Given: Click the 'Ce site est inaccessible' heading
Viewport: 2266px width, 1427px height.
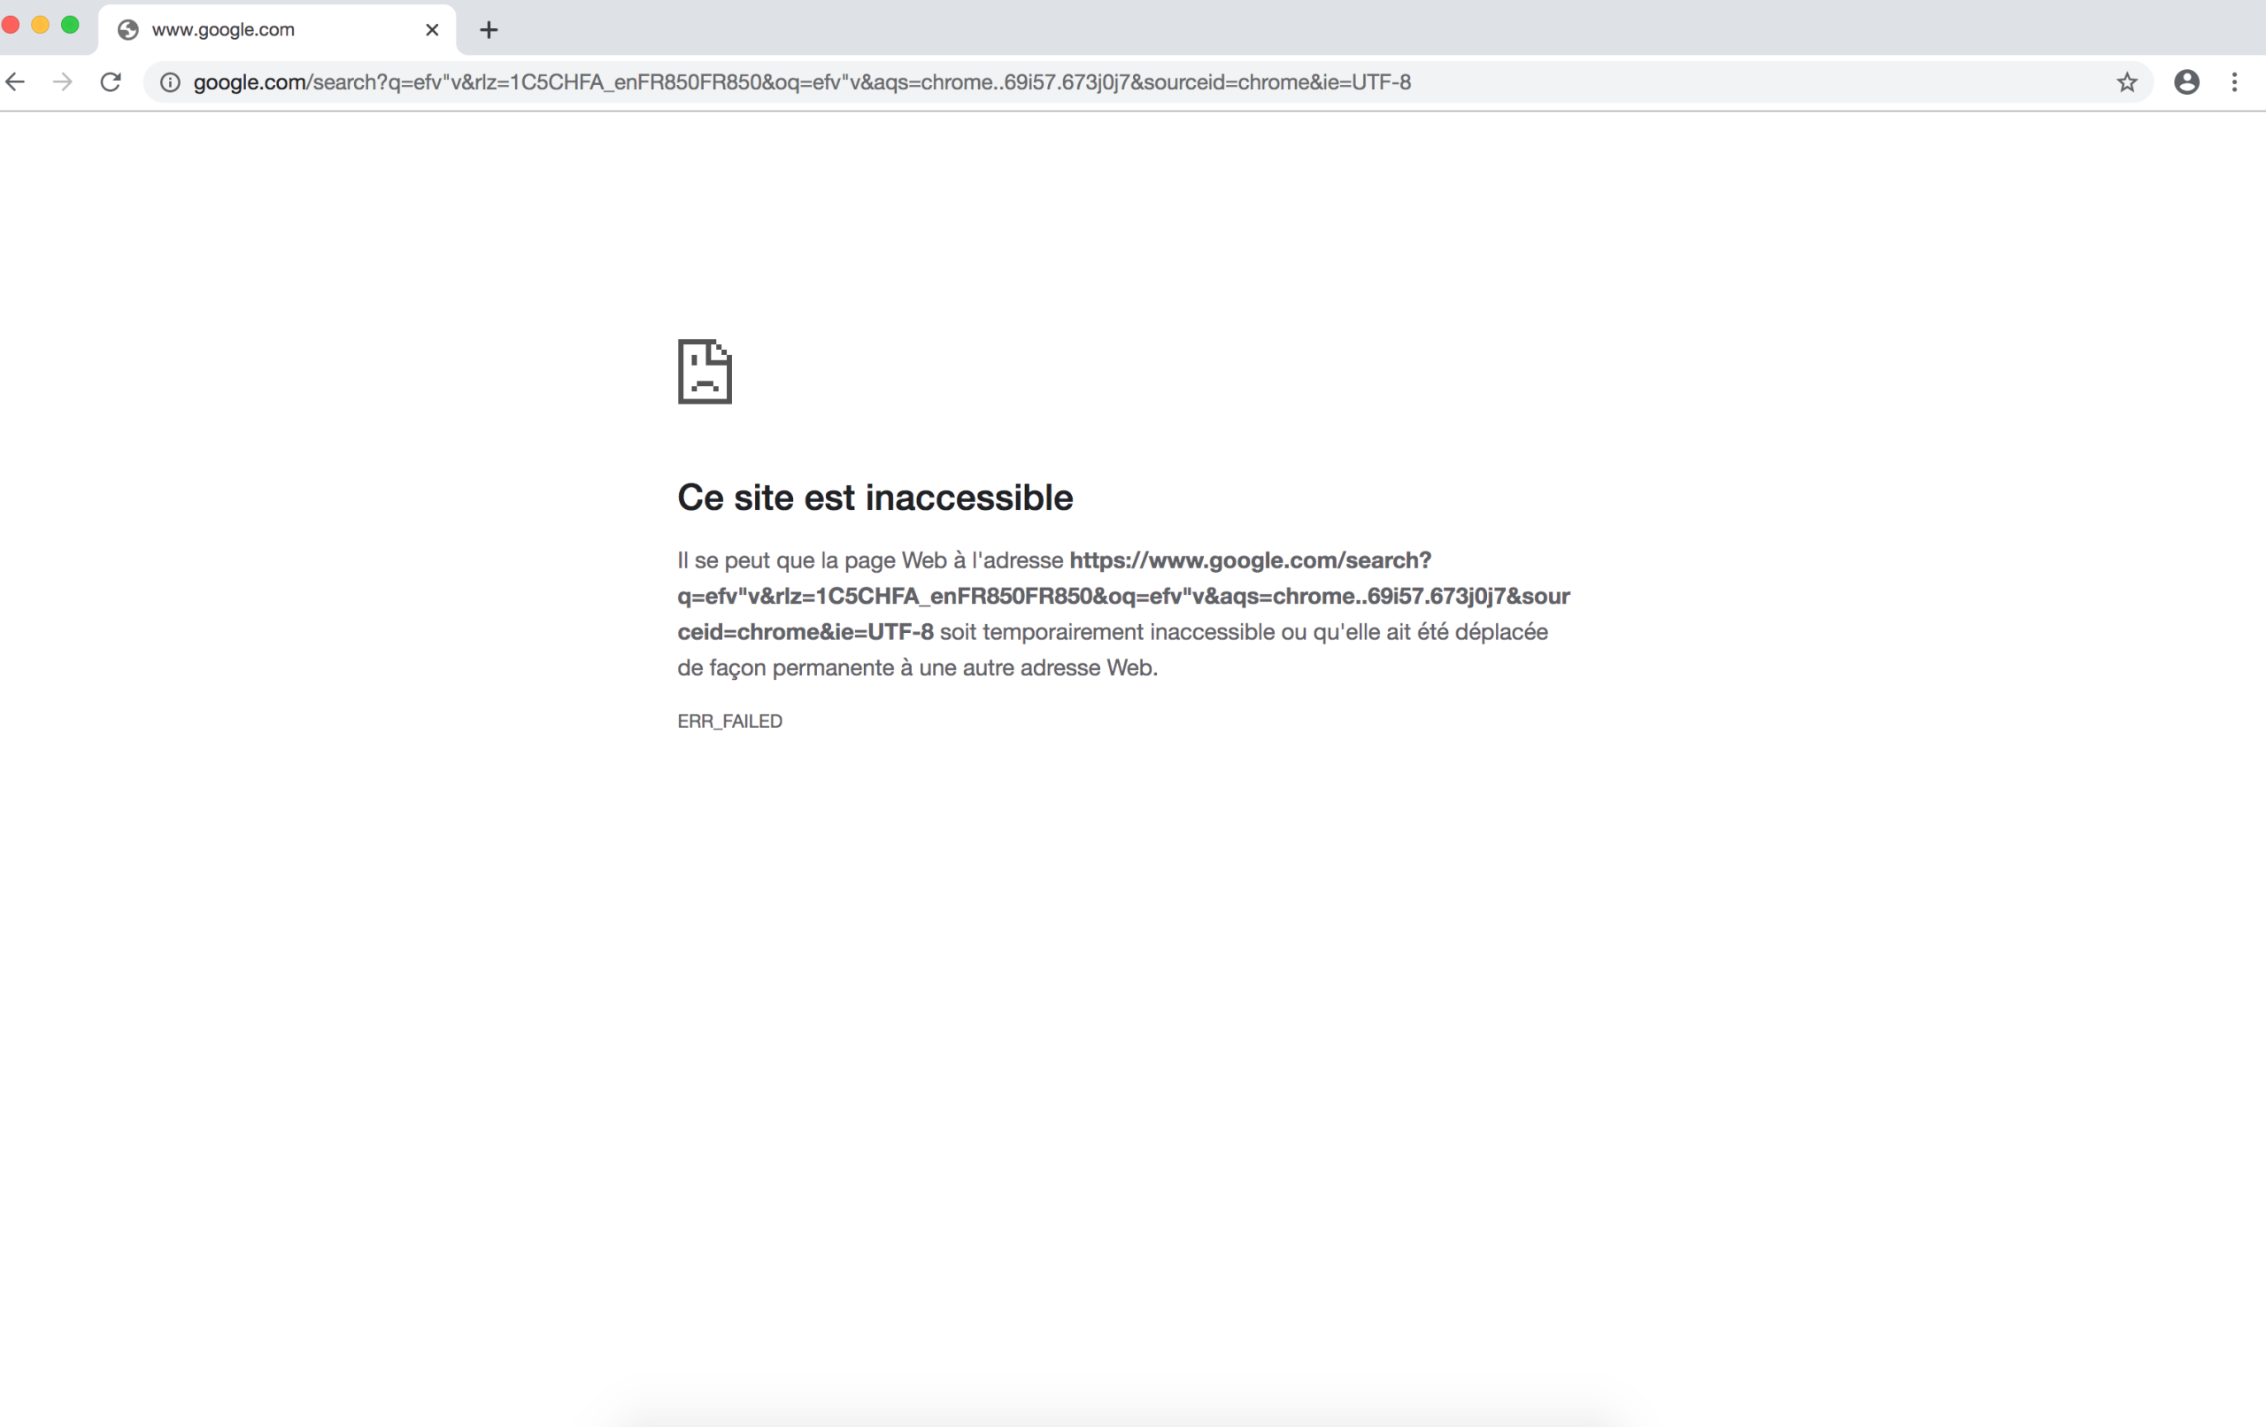Looking at the screenshot, I should click(x=875, y=498).
